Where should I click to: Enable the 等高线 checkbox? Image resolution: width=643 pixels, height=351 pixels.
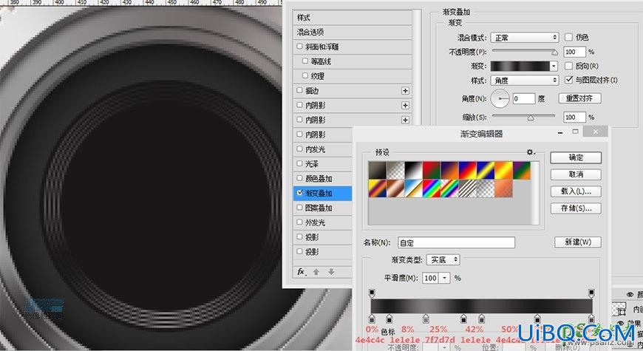click(305, 61)
